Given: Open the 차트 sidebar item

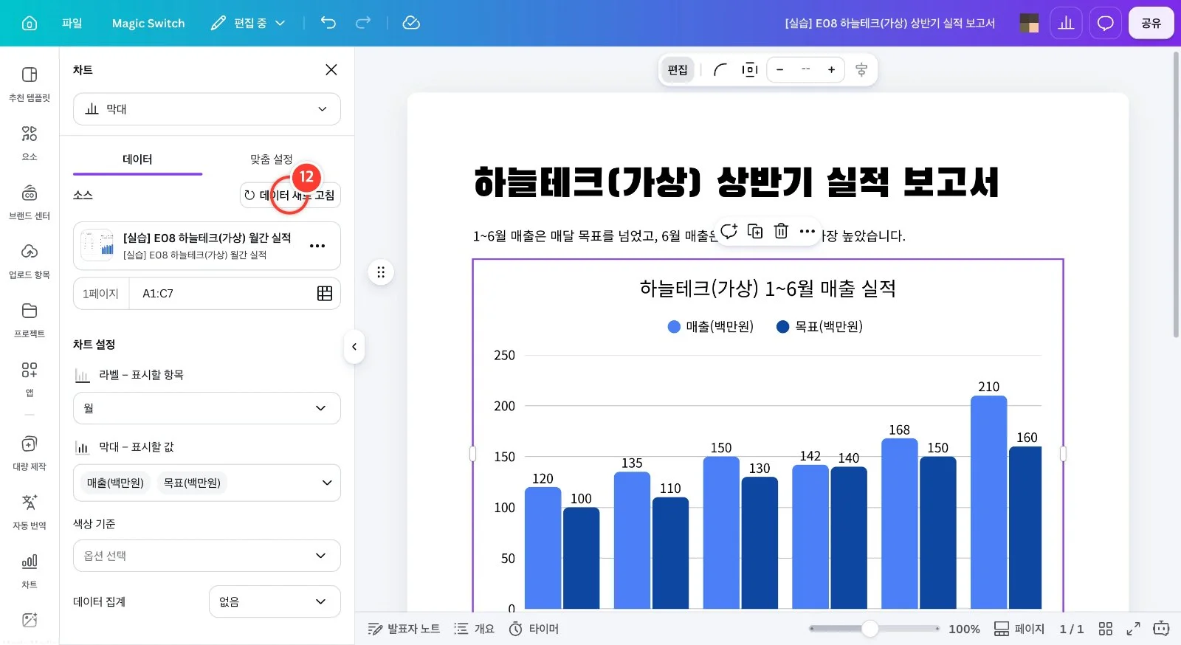Looking at the screenshot, I should [x=30, y=570].
